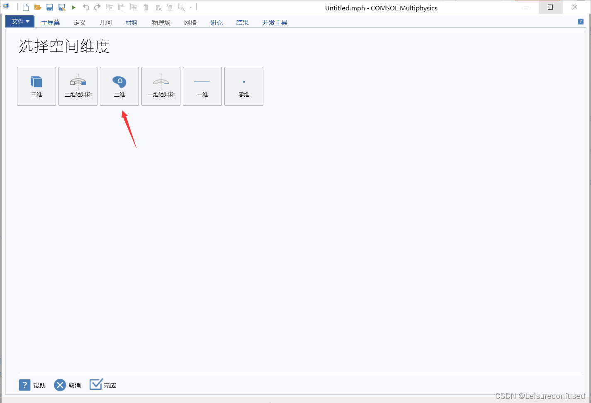
Task: Click the 取消 cancel button
Action: [68, 385]
